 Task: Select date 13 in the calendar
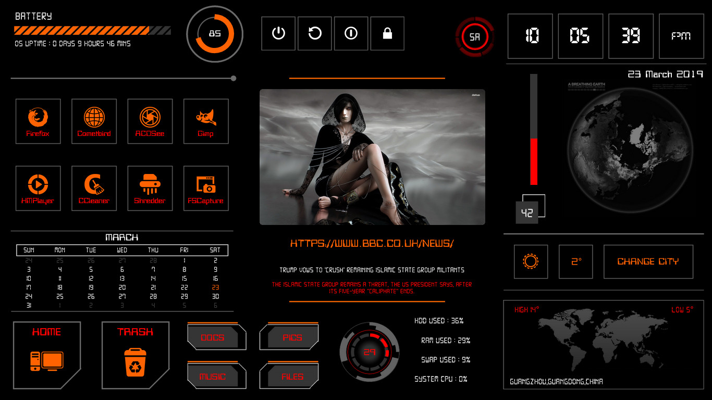pos(122,279)
